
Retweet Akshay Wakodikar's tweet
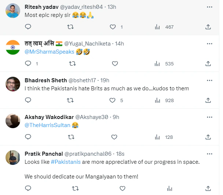(x=72, y=137)
